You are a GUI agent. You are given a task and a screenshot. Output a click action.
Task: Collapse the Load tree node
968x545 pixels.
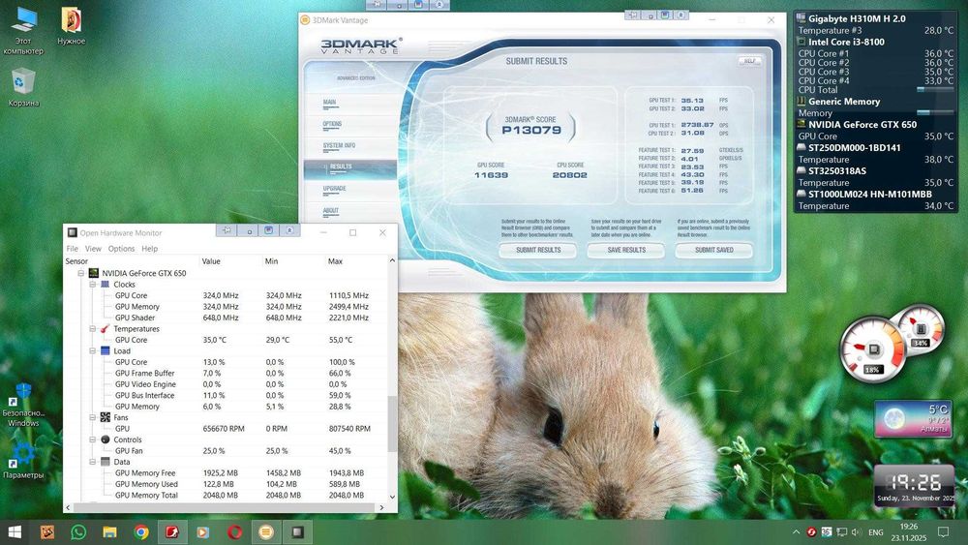pos(93,350)
